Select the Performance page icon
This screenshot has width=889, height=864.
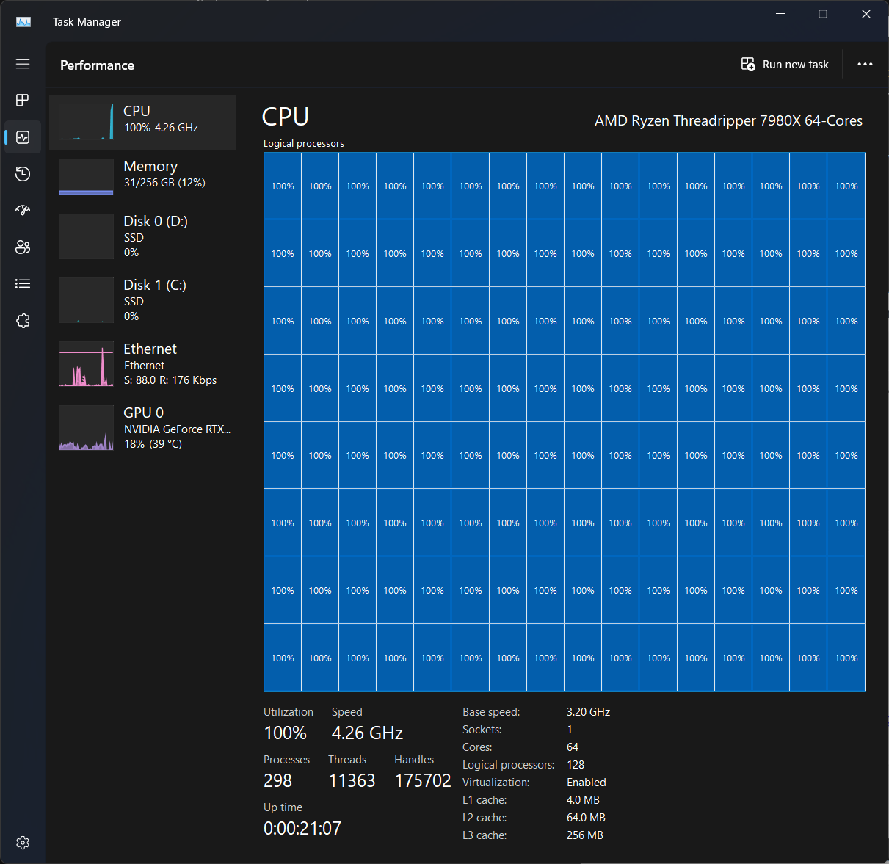[23, 137]
